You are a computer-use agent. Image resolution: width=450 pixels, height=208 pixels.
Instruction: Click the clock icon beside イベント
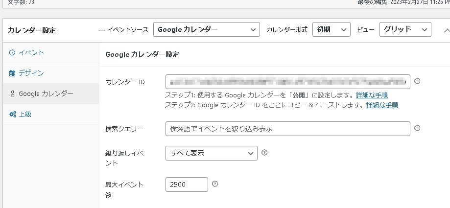12,52
